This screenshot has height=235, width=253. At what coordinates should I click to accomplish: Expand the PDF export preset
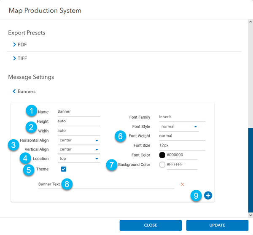[22, 44]
